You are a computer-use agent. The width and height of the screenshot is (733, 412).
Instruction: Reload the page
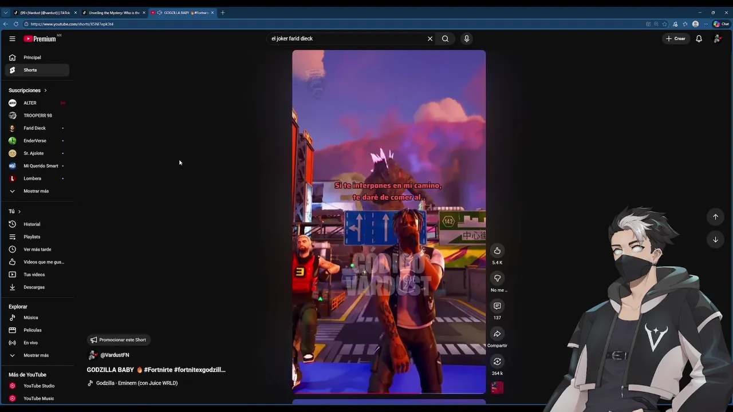15,24
